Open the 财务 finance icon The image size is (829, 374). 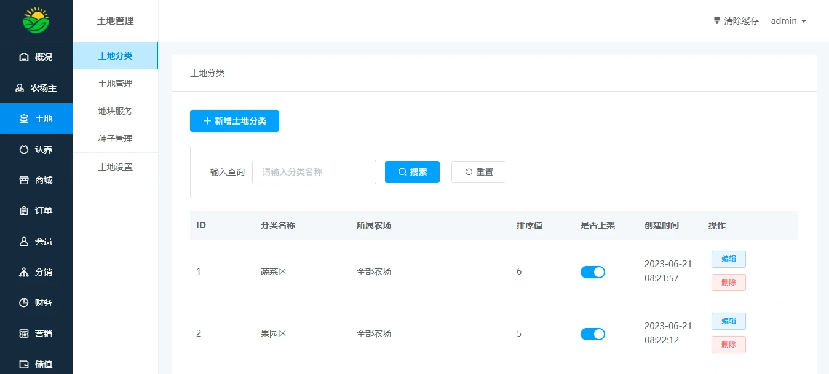point(24,303)
